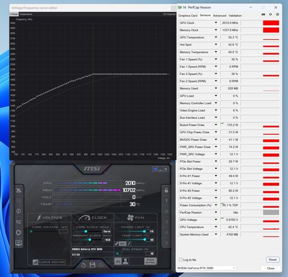
Task: Expand the Hot Spot sensor dropdown
Action: click(216, 44)
